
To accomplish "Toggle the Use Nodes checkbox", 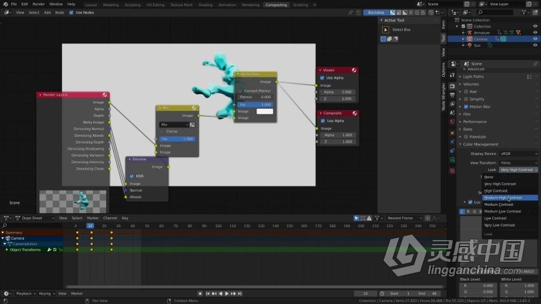I will point(71,13).
